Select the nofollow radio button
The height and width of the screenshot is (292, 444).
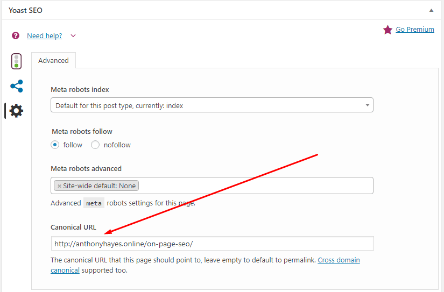click(x=95, y=145)
